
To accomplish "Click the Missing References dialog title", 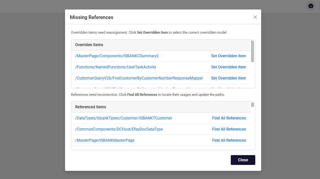I will [x=92, y=17].
